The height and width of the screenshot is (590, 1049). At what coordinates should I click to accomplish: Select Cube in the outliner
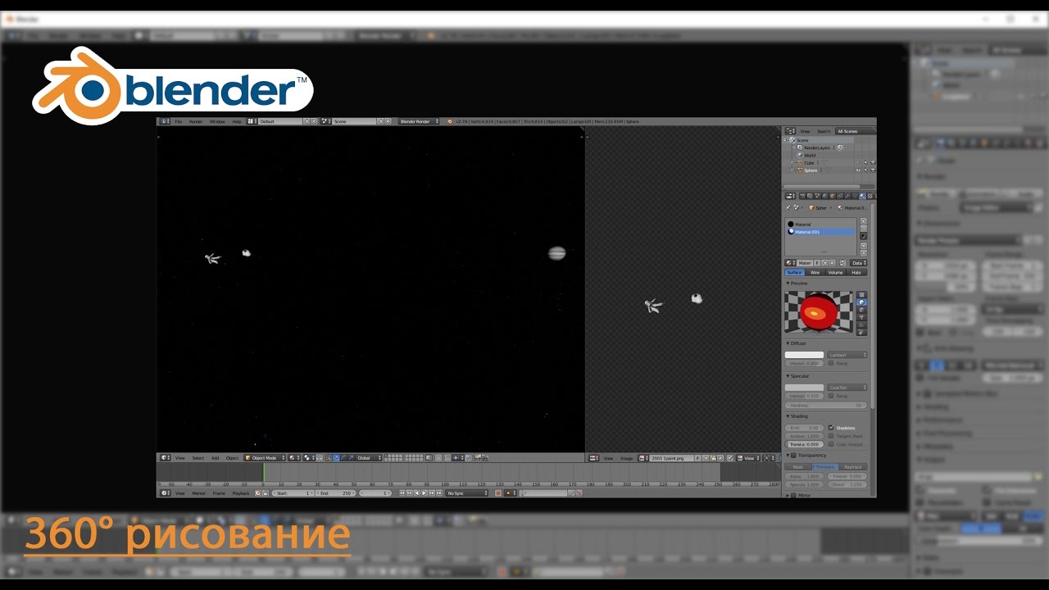coord(809,163)
